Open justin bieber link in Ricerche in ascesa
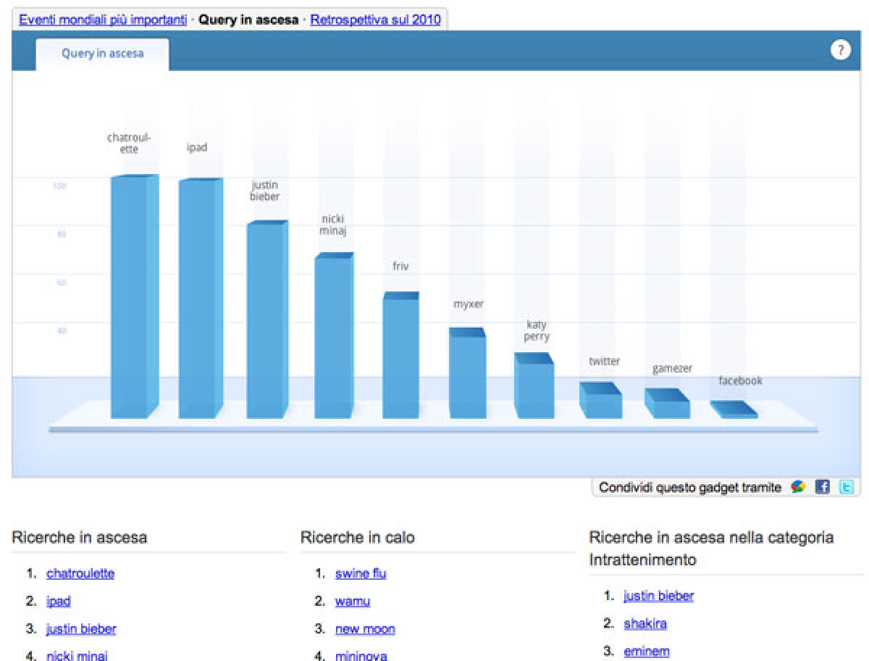Image resolution: width=869 pixels, height=661 pixels. [81, 628]
